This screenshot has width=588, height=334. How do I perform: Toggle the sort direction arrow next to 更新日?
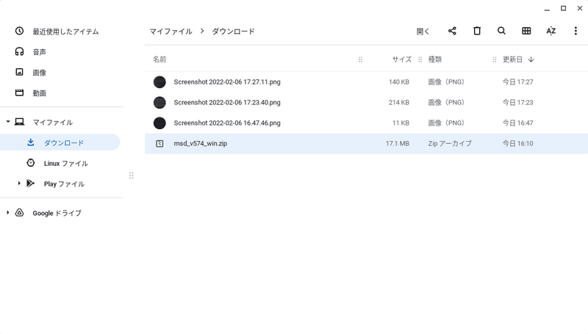coord(531,59)
